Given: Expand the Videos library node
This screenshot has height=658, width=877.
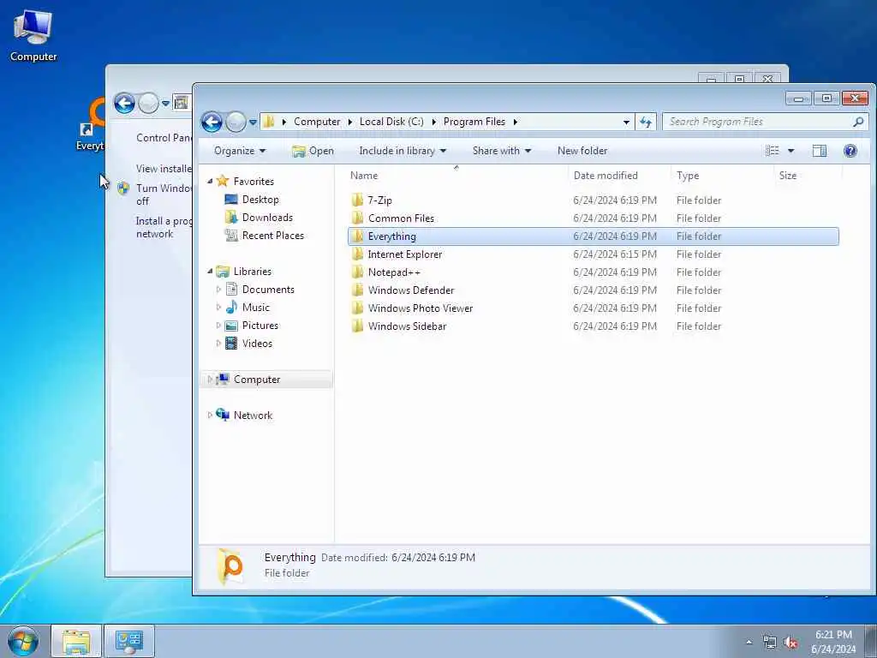Looking at the screenshot, I should (218, 343).
